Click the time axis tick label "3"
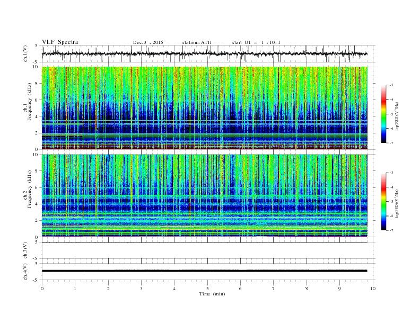This screenshot has width=420, height=324. click(x=141, y=289)
